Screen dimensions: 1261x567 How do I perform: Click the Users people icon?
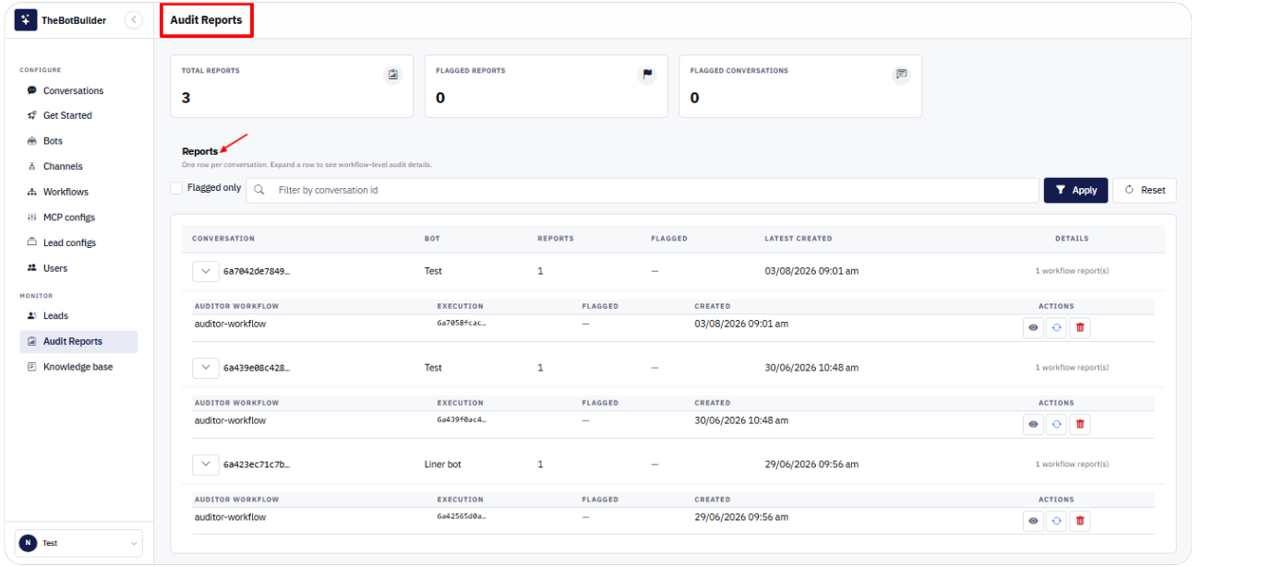[32, 268]
